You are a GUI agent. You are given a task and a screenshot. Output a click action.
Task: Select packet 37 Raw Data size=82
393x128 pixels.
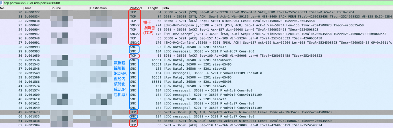pos(196,69)
